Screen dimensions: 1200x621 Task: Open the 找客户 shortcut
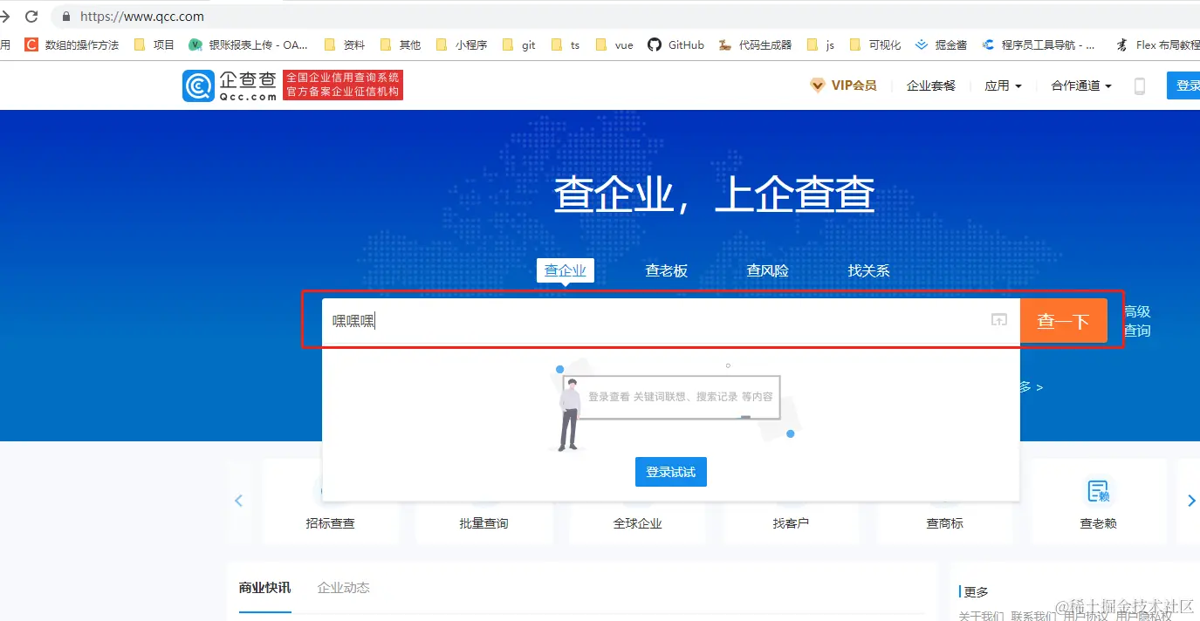click(x=791, y=523)
